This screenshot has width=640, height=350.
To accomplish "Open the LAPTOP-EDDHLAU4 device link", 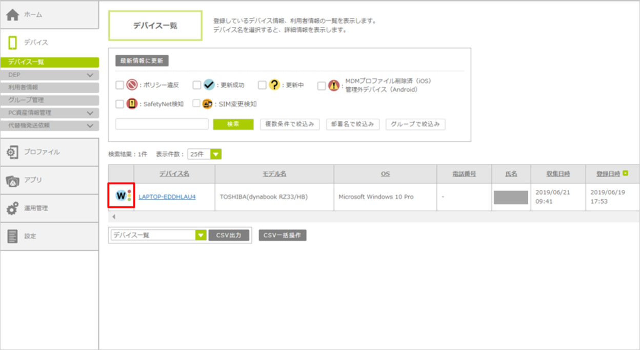I will click(x=167, y=197).
